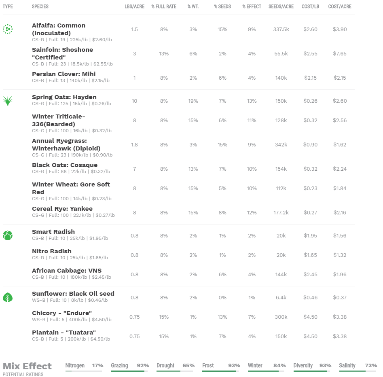Screen dimensions: 383x377
Task: Click the legume type icon beside Alfalfa
Action: point(8,29)
